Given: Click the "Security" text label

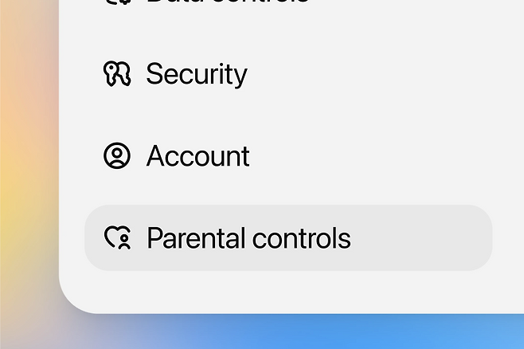Looking at the screenshot, I should tap(197, 74).
